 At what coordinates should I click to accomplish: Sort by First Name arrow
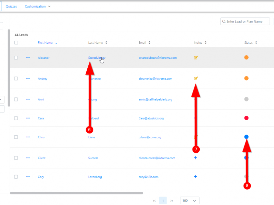click(56, 43)
